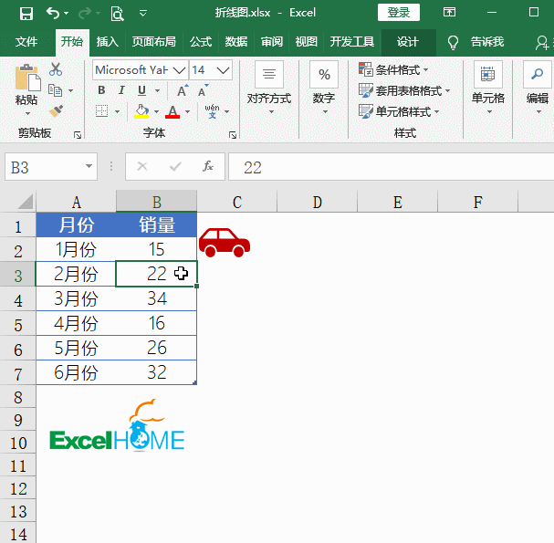The image size is (554, 543).
Task: Cut selection with scissors icon
Action: click(56, 69)
